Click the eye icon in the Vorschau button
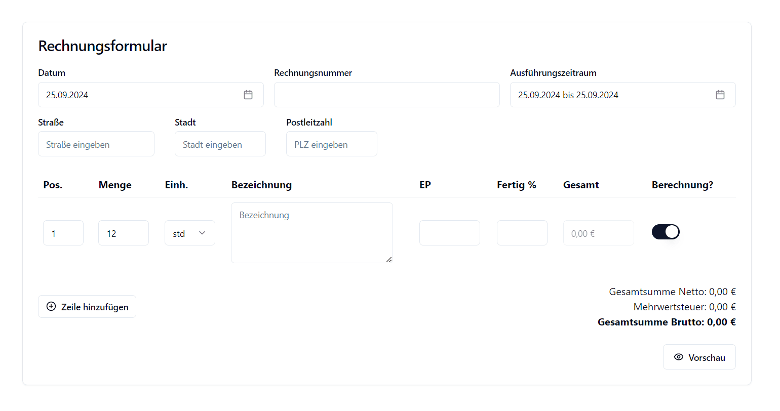Image resolution: width=780 pixels, height=411 pixels. [679, 357]
